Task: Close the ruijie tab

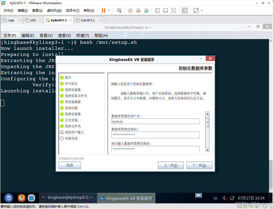Action: [x=20, y=20]
